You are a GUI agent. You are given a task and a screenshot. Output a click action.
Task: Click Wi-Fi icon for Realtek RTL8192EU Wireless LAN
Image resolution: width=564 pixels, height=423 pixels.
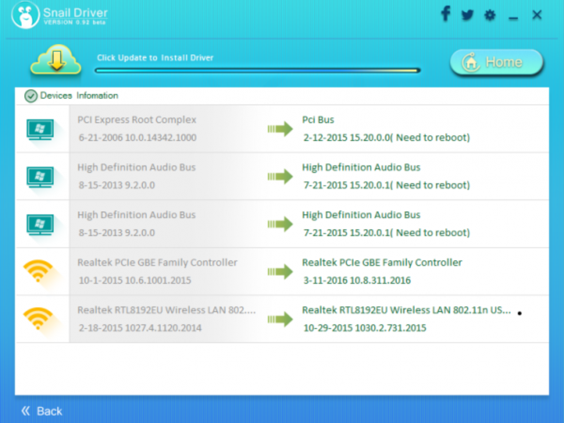38,319
